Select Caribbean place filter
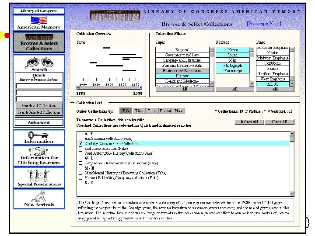Viewport: 315px width, 236px height. point(273,63)
